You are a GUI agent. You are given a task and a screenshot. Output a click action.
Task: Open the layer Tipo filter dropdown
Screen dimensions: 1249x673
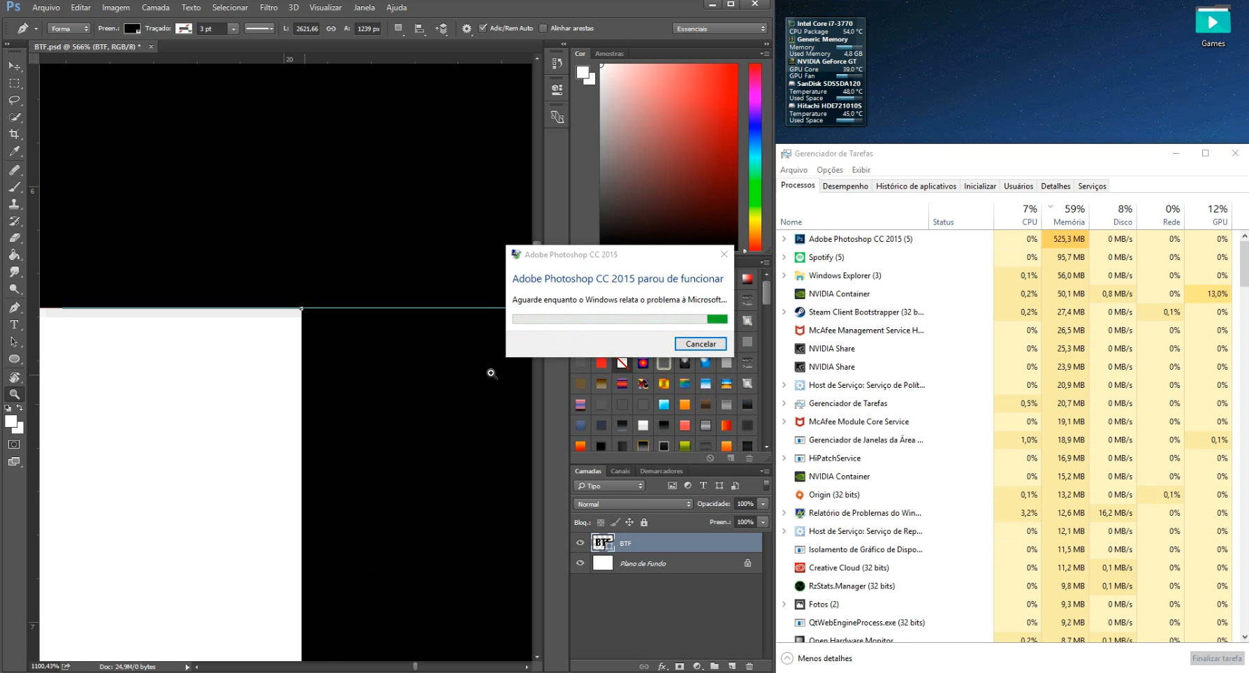tap(610, 486)
